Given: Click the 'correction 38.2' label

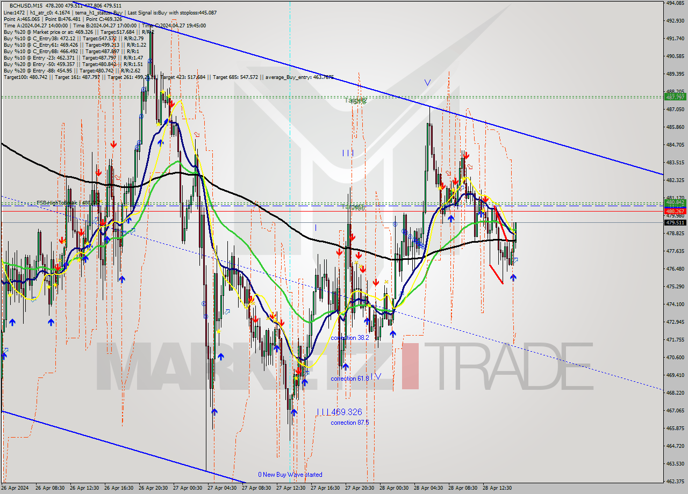Looking at the screenshot, I should point(350,338).
